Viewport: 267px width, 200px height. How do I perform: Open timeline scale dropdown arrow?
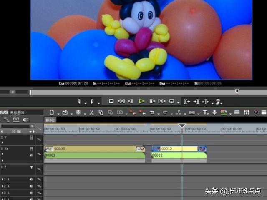point(30,132)
